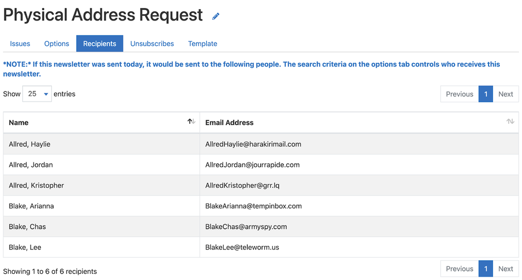Click the bottom Previous pagination button
Viewport: 522px width, 280px height.
[460, 269]
